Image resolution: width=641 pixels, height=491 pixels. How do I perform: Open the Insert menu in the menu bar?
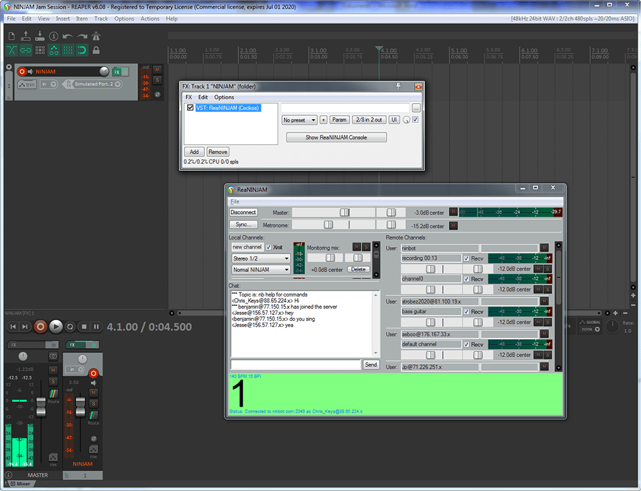click(x=63, y=19)
